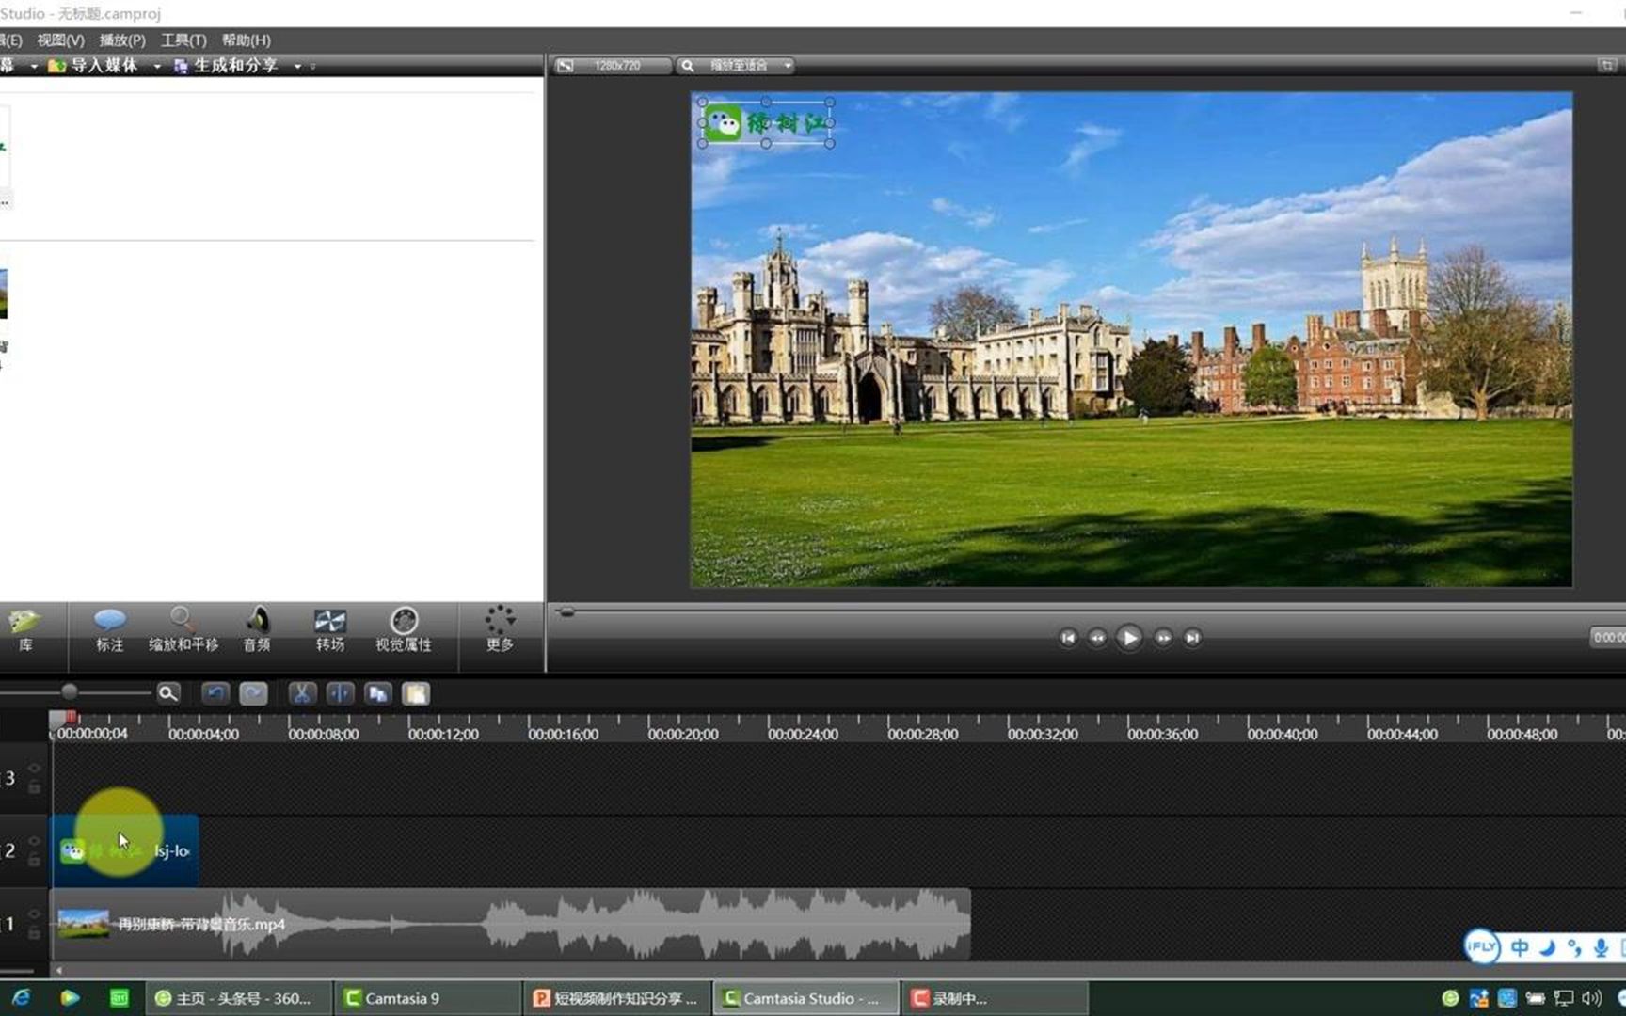
Task: Jump to previous clip in preview
Action: pos(1068,638)
